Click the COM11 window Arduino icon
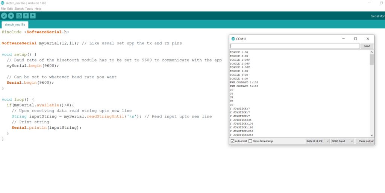The width and height of the screenshot is (385, 193). 233,39
